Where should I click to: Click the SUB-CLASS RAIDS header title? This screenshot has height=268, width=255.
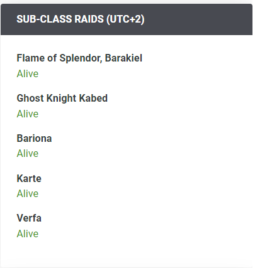81,19
